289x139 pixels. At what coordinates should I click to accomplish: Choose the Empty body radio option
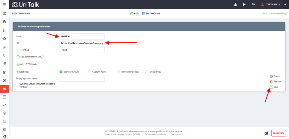(x=147, y=72)
